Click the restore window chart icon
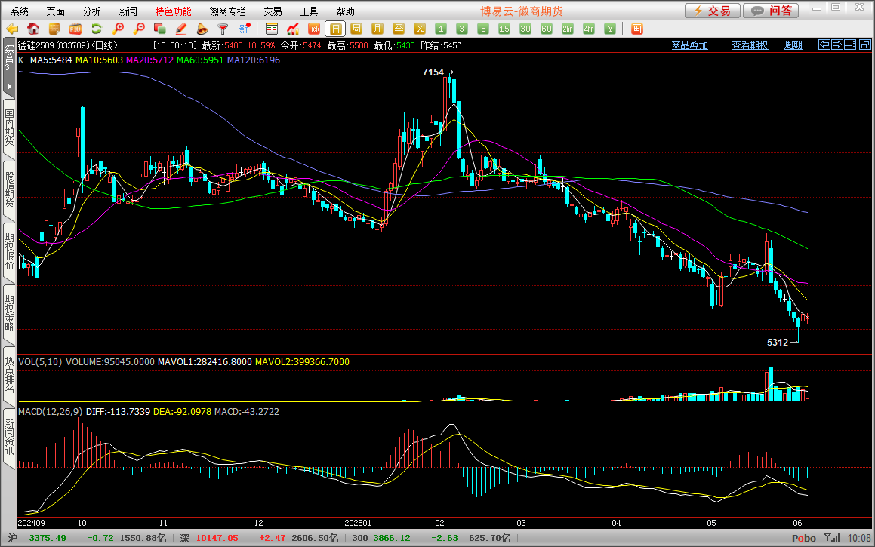The width and height of the screenshot is (875, 547). [865, 45]
